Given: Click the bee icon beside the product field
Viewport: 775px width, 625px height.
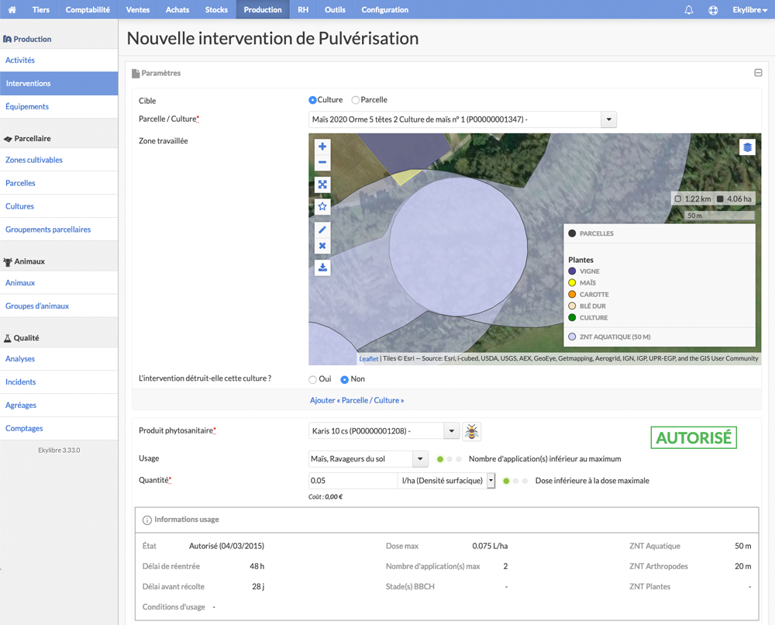Looking at the screenshot, I should coord(471,432).
